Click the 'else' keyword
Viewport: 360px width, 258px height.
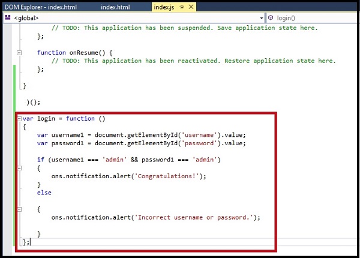coord(44,193)
